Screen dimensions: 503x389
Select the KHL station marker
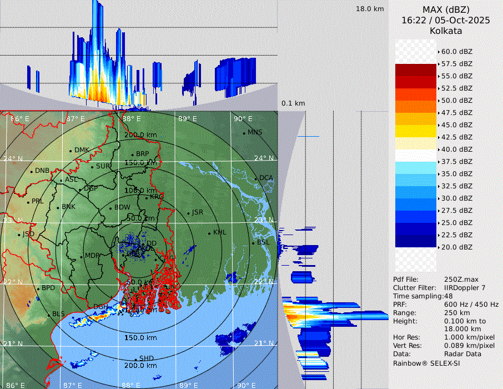[209, 233]
